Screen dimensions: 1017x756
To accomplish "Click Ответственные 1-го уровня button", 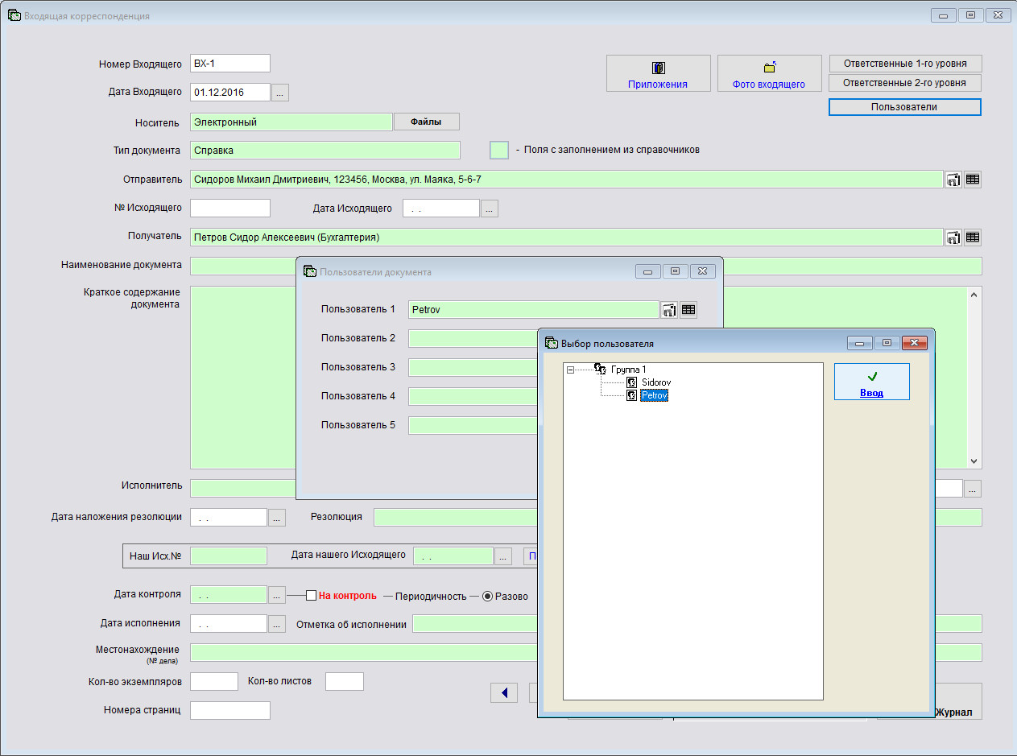I will 905,64.
